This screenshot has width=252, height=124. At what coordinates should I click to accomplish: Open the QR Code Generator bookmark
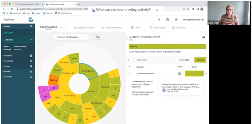[x=64, y=13]
